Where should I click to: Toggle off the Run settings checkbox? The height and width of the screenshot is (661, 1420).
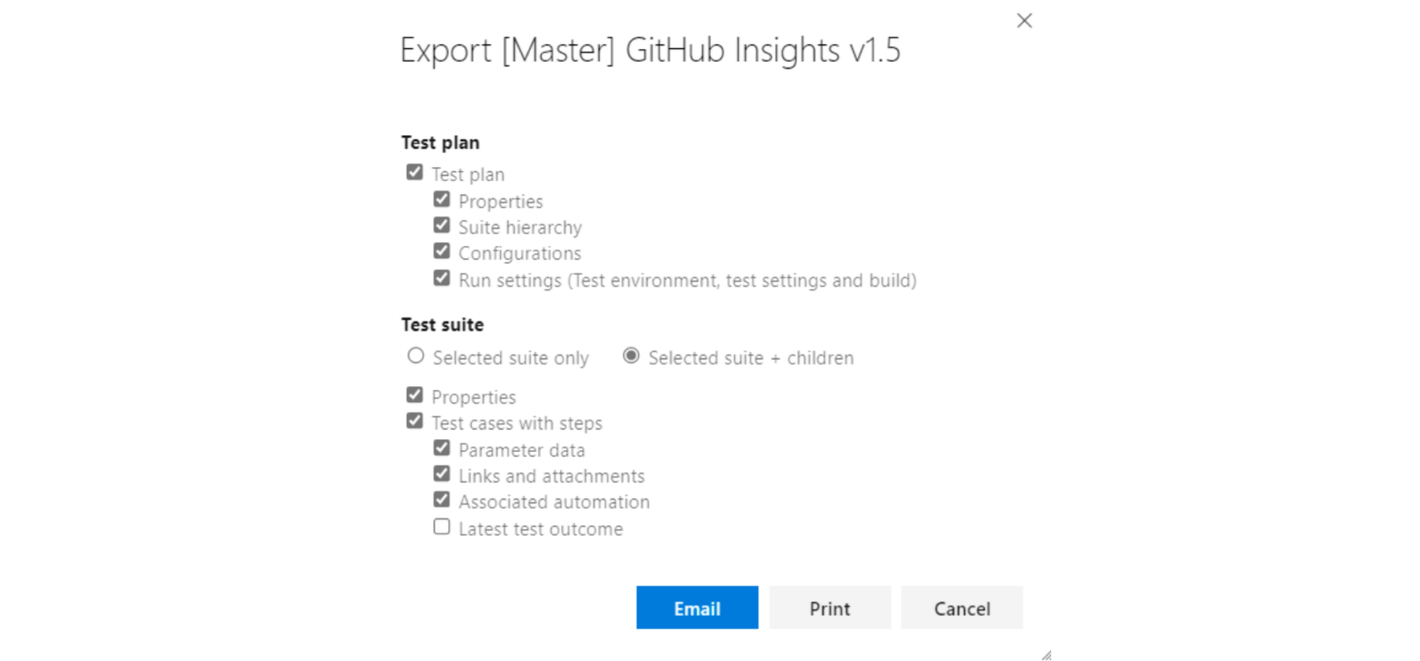pyautogui.click(x=442, y=278)
